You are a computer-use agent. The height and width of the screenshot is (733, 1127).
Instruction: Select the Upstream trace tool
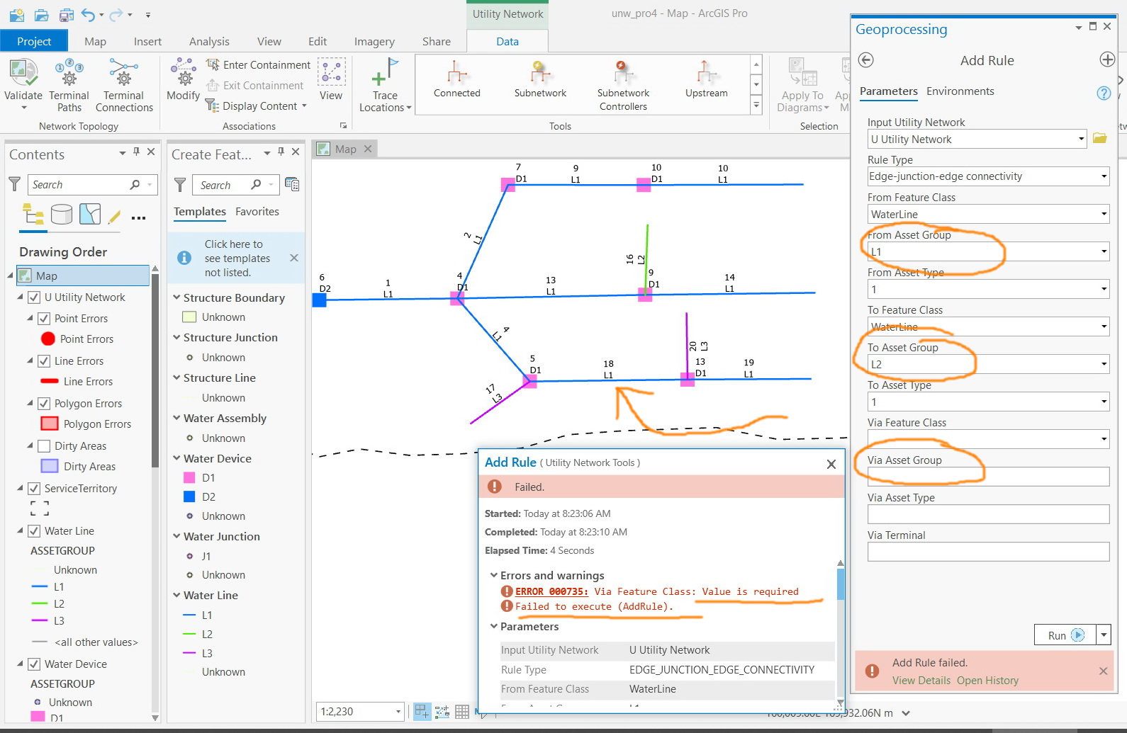(x=706, y=79)
